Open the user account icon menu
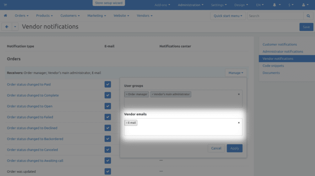315x176 pixels. tap(305, 5)
